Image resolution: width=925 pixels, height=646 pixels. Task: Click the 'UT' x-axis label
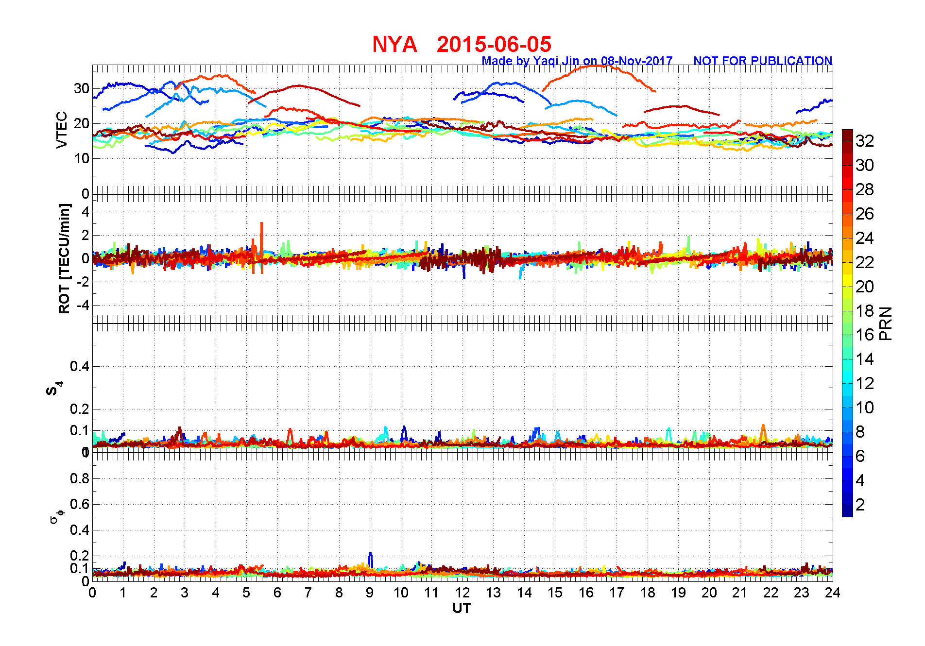point(462,608)
